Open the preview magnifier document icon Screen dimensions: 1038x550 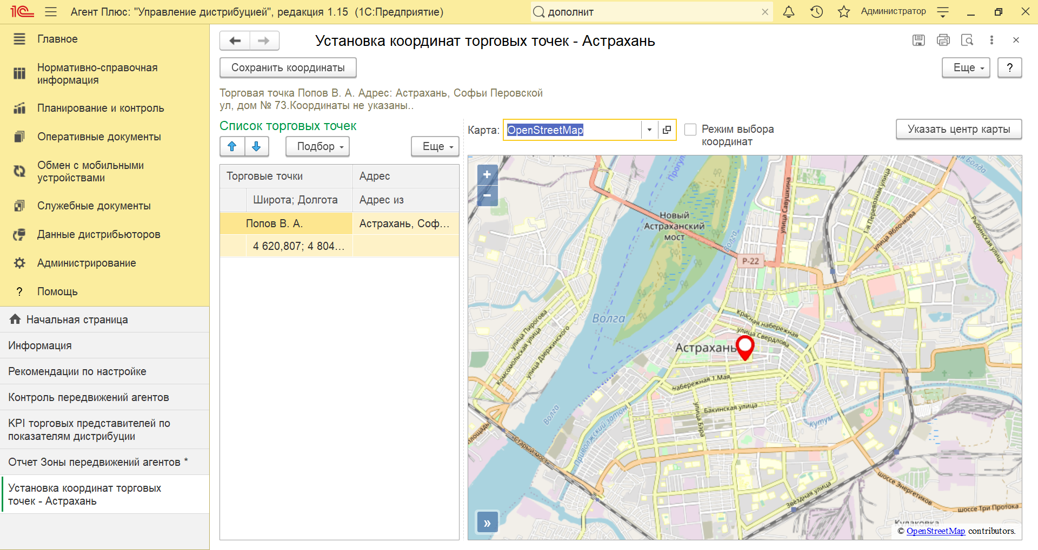pyautogui.click(x=967, y=40)
